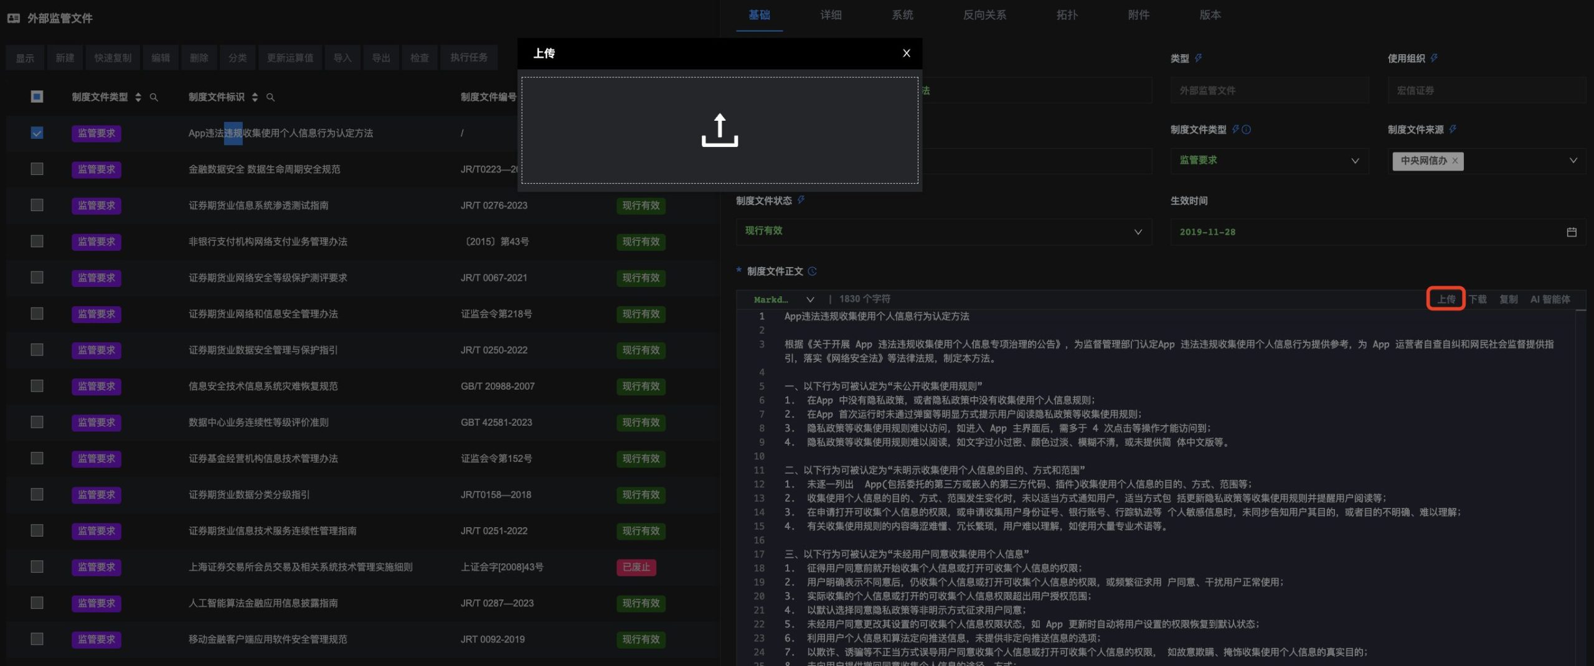Sort the 制度文件标识 column
The image size is (1594, 666).
click(255, 97)
